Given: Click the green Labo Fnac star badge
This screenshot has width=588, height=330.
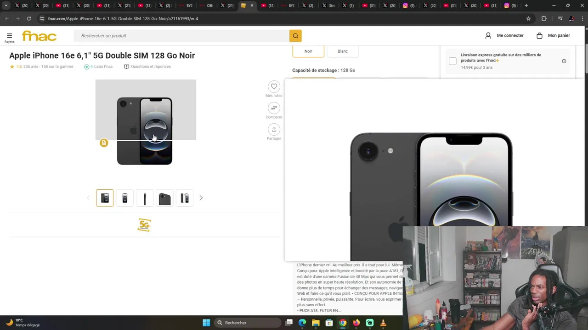Looking at the screenshot, I should point(86,66).
